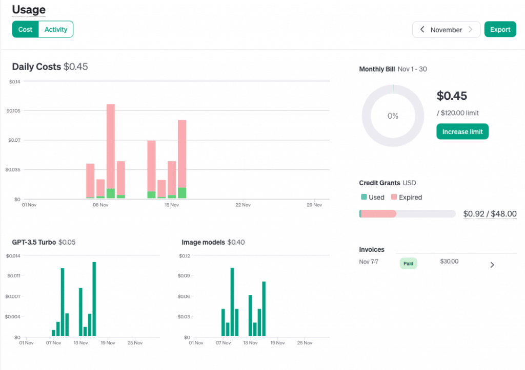
Task: Click the Used legend color swatch
Action: pos(364,197)
